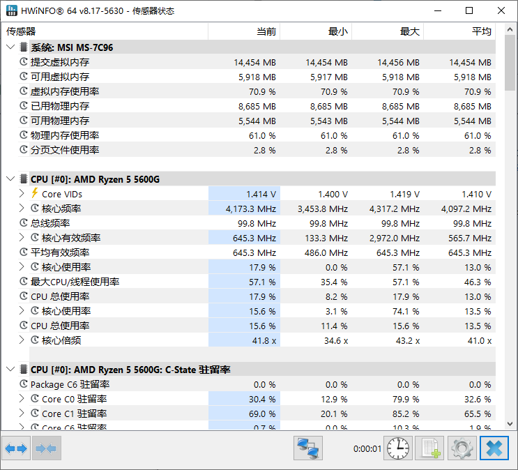Click the clock icon next to Package C6 驻留率
The image size is (518, 470).
(24, 384)
